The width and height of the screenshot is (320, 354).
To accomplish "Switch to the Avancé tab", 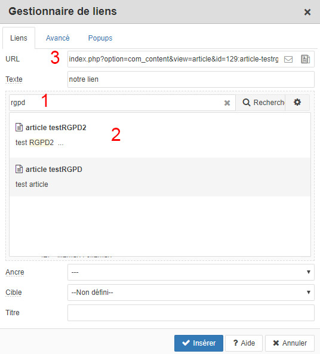I will pos(58,38).
